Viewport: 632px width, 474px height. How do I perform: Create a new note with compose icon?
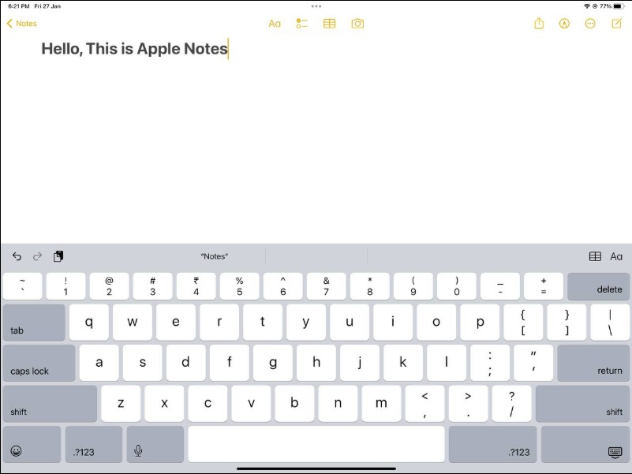pyautogui.click(x=617, y=24)
